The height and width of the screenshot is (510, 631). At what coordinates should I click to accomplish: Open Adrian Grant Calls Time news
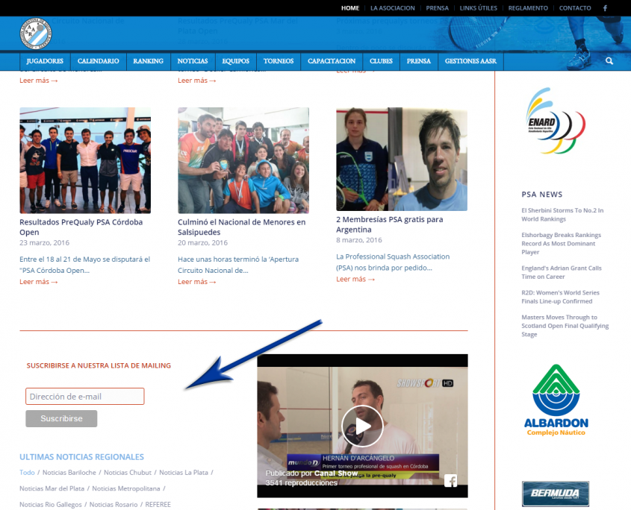coord(562,272)
